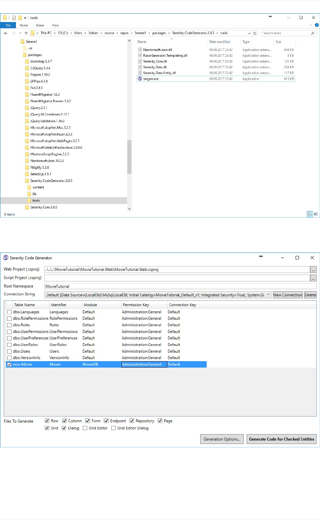Open quick access toolbar customize dropdown
Screen dimensions: 320x520
(x=25, y=18)
